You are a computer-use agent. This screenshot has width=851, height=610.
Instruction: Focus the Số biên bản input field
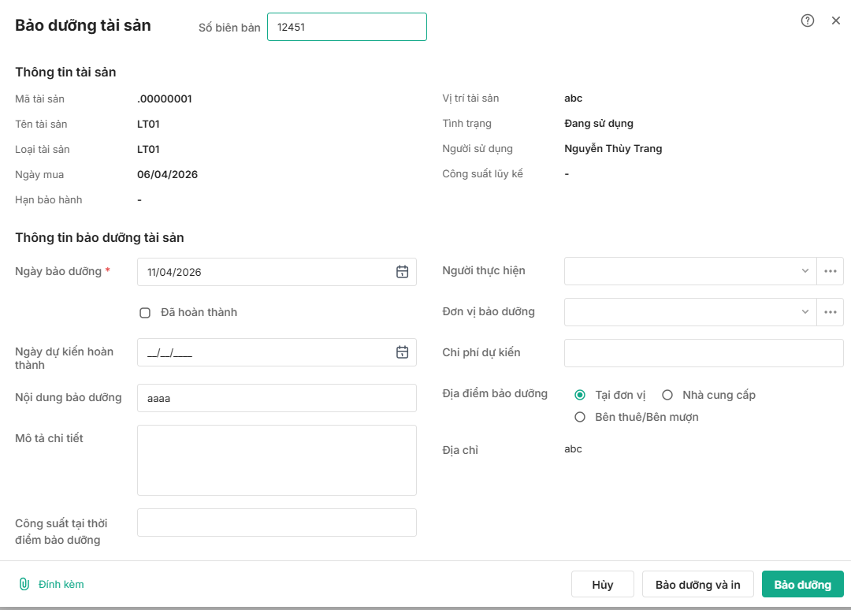(347, 27)
